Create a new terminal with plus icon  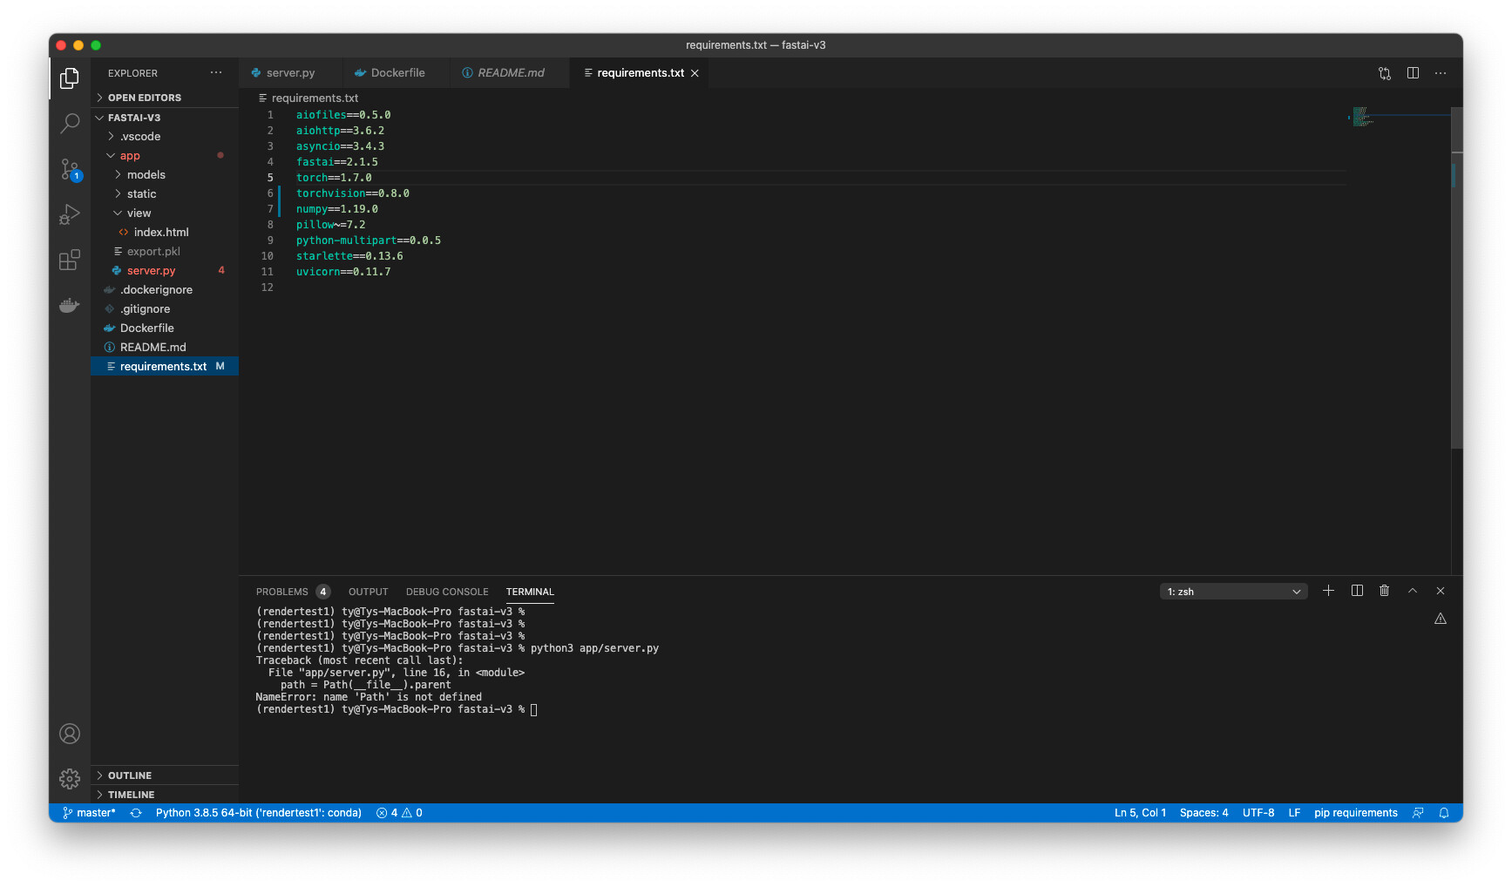(1328, 591)
